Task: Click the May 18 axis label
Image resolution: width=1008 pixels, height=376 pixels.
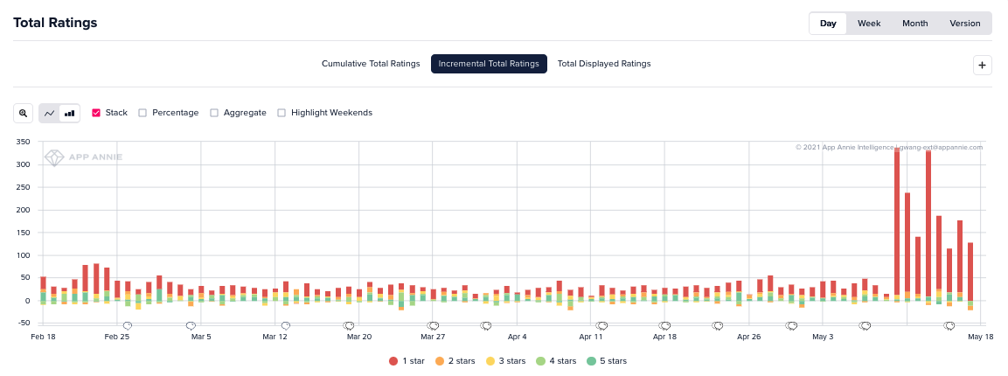Action: [981, 336]
